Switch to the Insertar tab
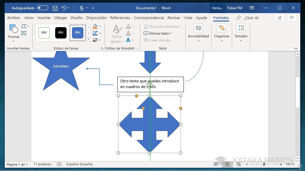305x171 pixels. click(44, 18)
